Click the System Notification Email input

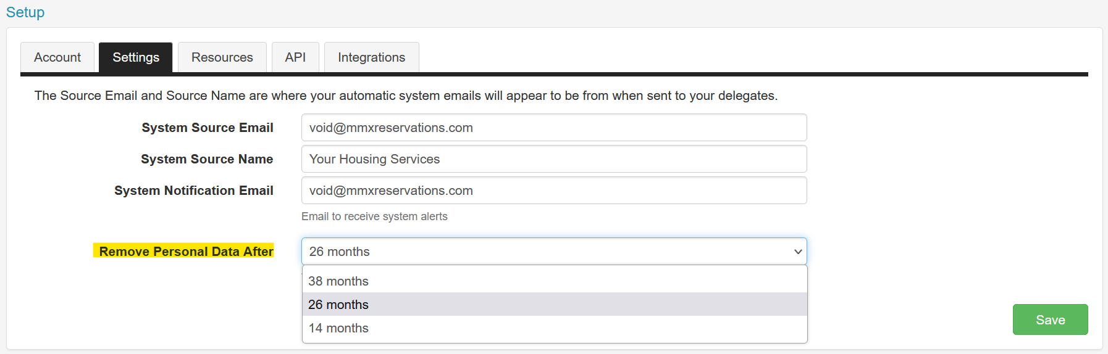pos(554,191)
